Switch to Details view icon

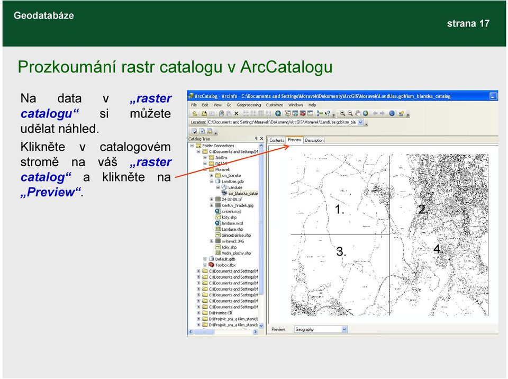tap(261, 113)
